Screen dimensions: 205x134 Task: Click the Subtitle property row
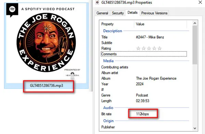[x=144, y=43]
